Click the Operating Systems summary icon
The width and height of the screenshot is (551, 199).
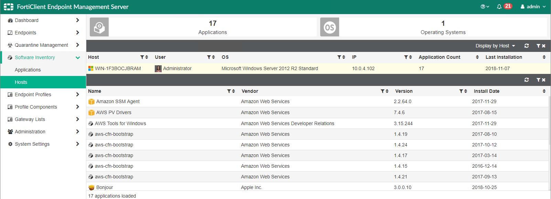329,27
